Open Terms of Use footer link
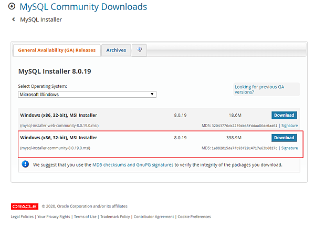 85,216
